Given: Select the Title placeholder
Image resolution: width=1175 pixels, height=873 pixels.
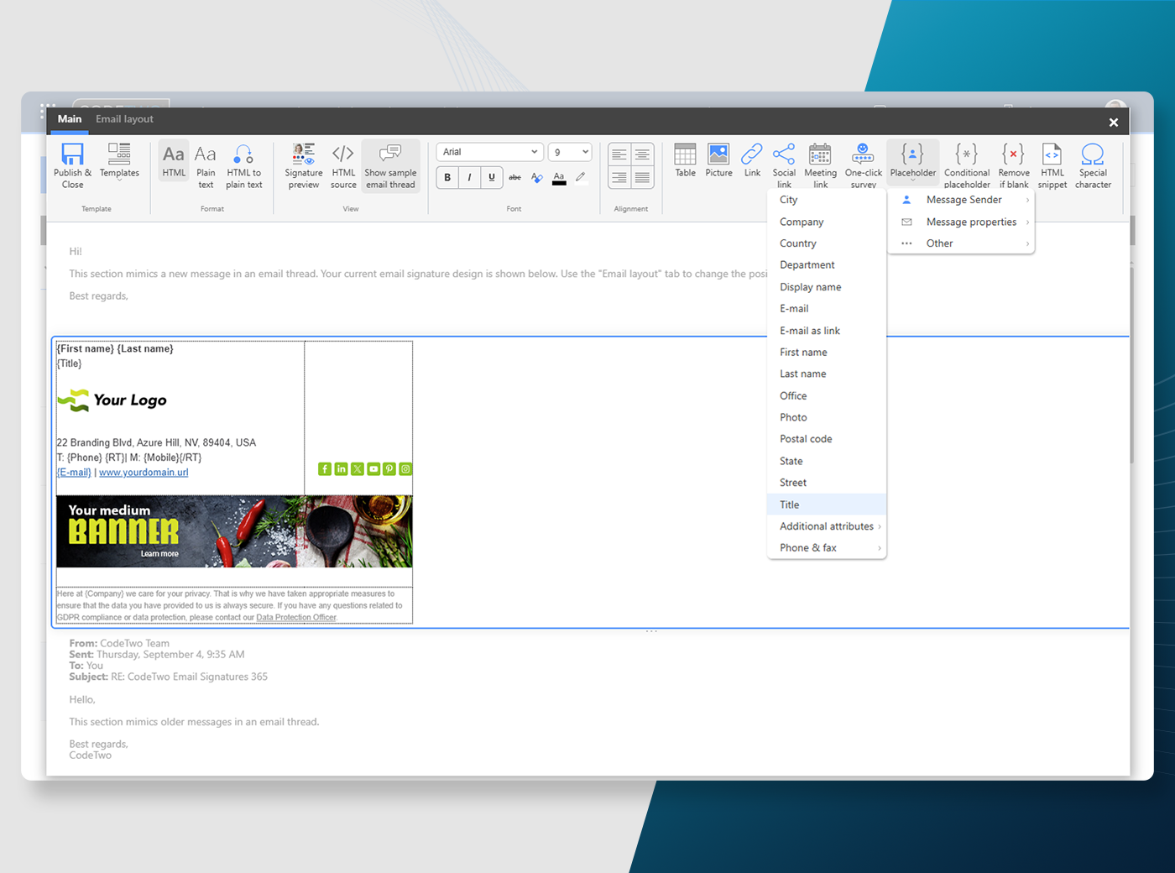Looking at the screenshot, I should pyautogui.click(x=827, y=504).
